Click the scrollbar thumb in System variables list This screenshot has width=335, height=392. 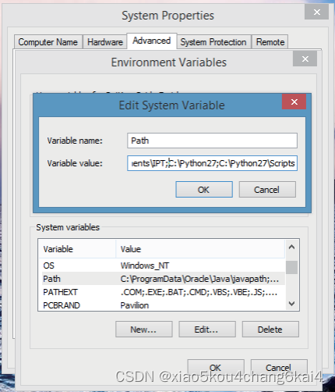[x=291, y=267]
